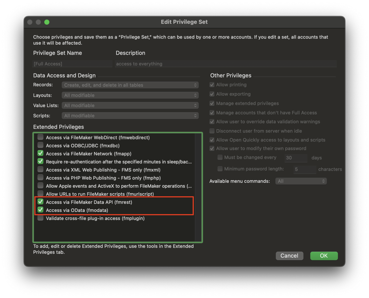Disable Access via FileMaker Network (fmapp)
Viewport: 369px width, 298px height.
(40, 153)
